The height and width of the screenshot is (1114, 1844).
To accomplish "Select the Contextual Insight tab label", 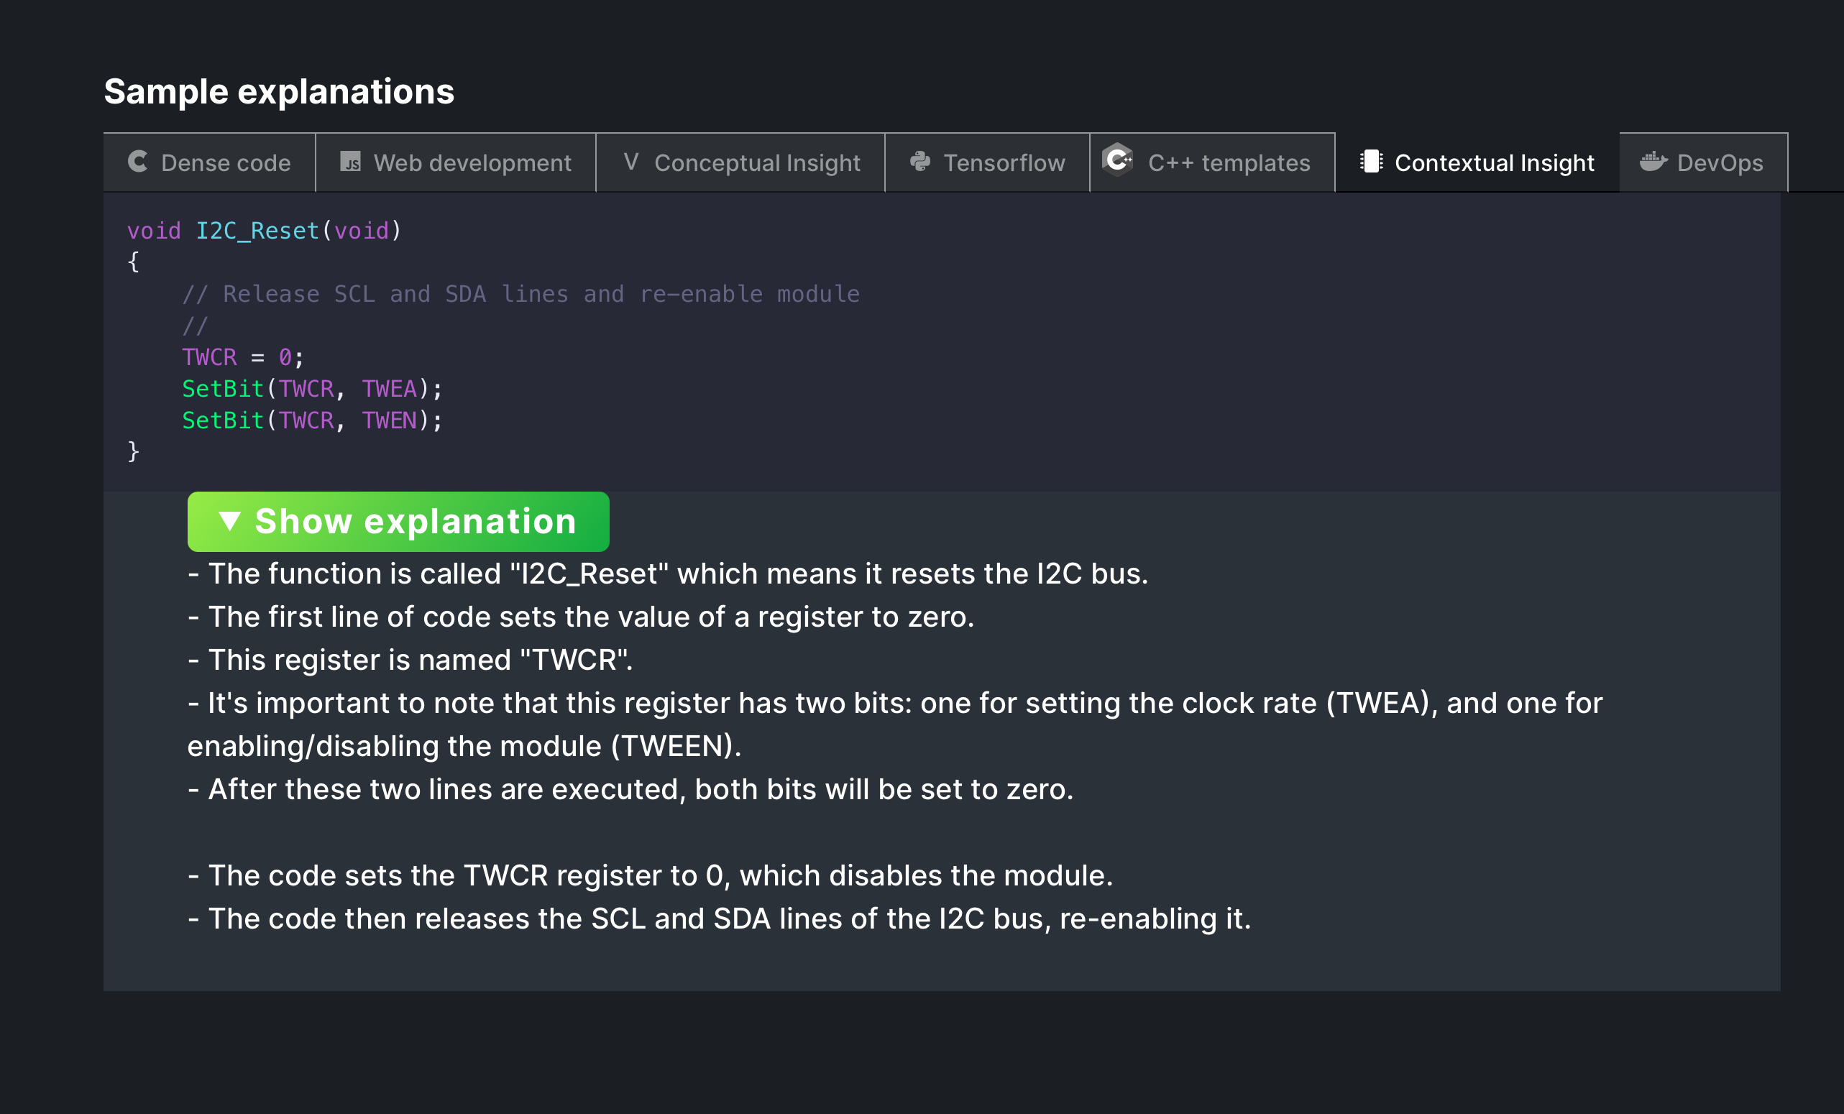I will point(1494,163).
